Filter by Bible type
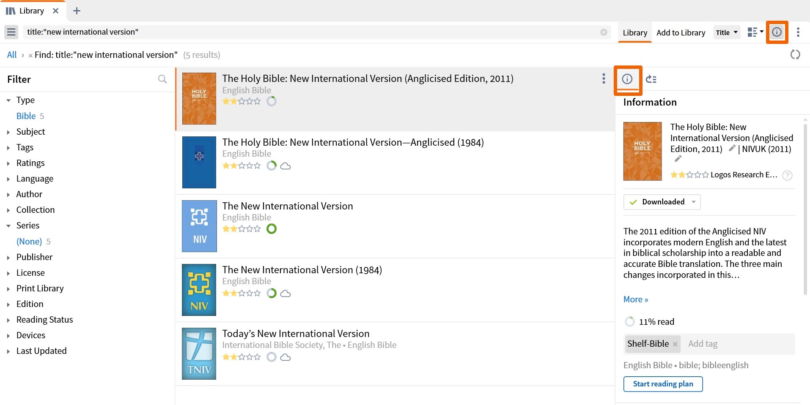 point(26,116)
